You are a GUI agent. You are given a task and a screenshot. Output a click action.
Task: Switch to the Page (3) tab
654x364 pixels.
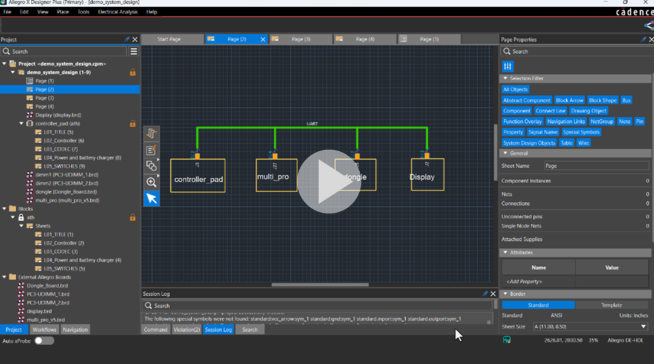pyautogui.click(x=300, y=39)
